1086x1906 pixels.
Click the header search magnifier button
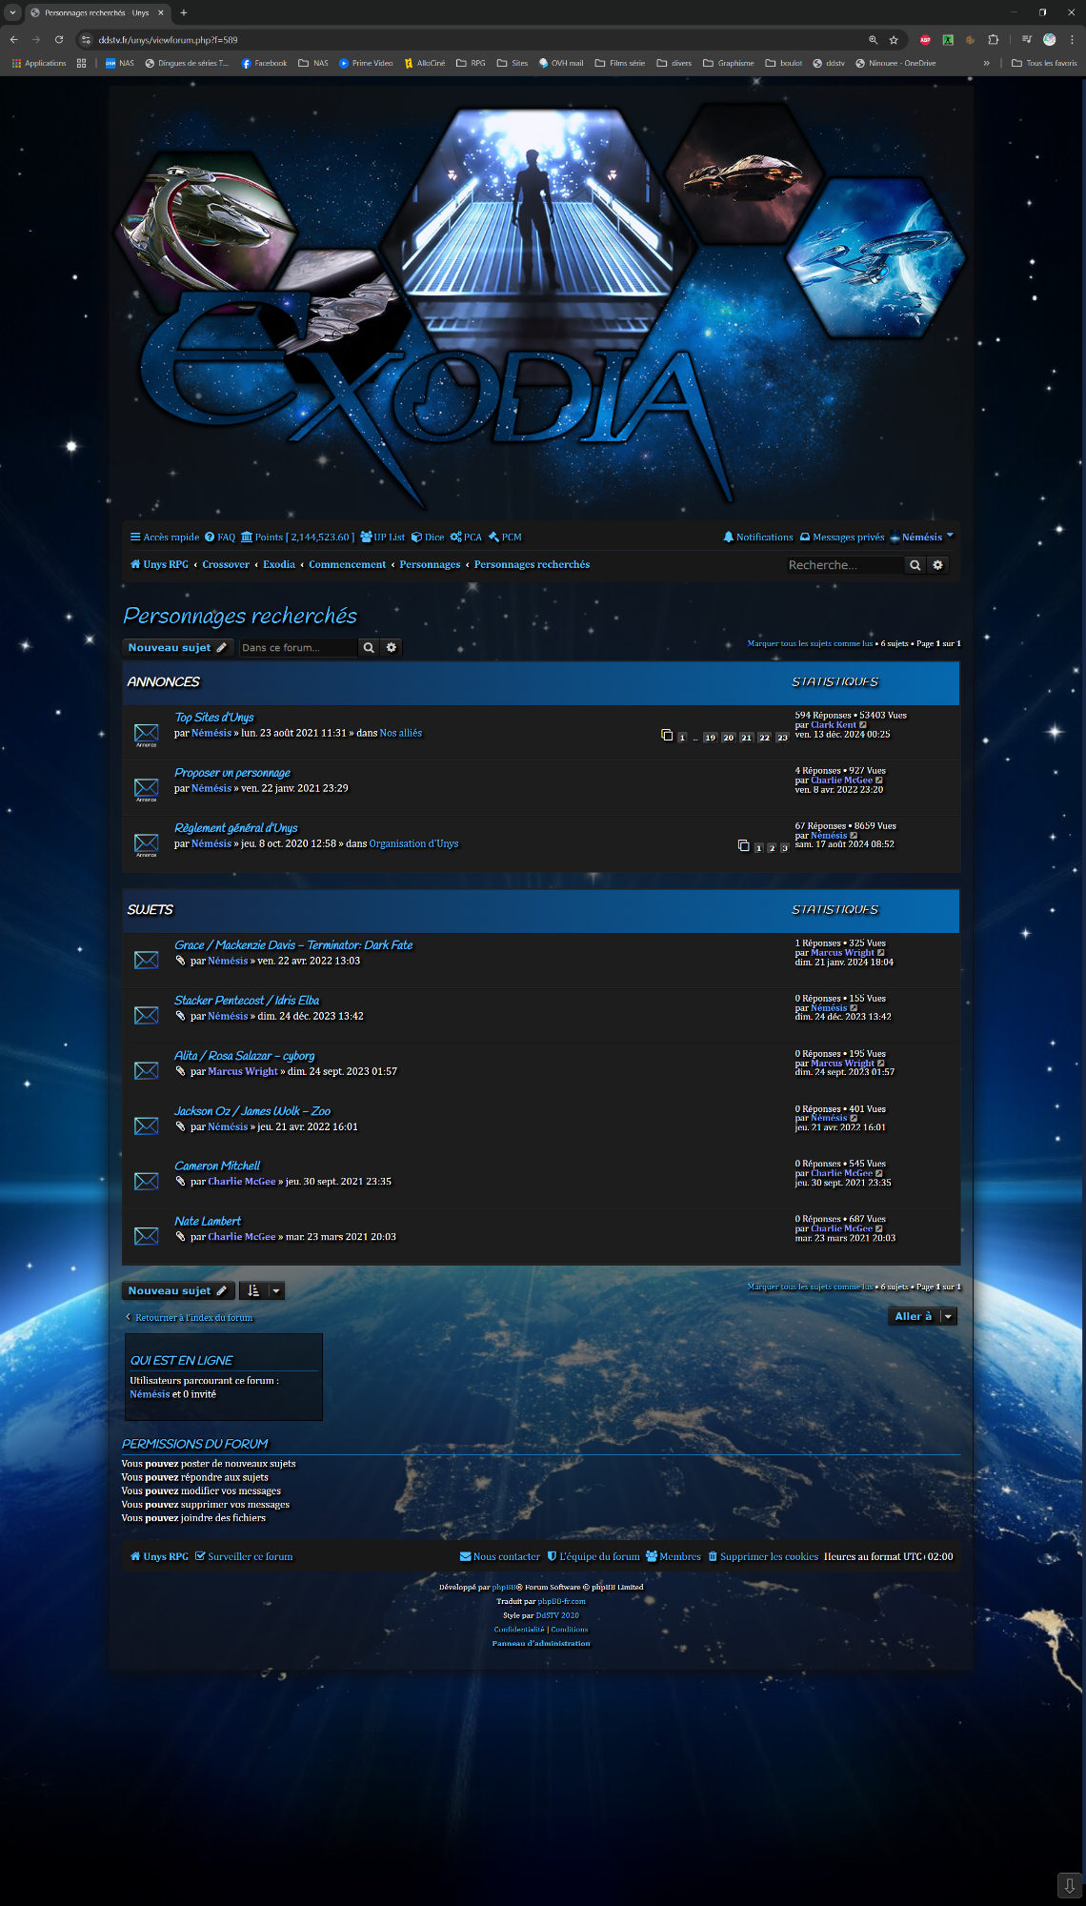point(915,565)
